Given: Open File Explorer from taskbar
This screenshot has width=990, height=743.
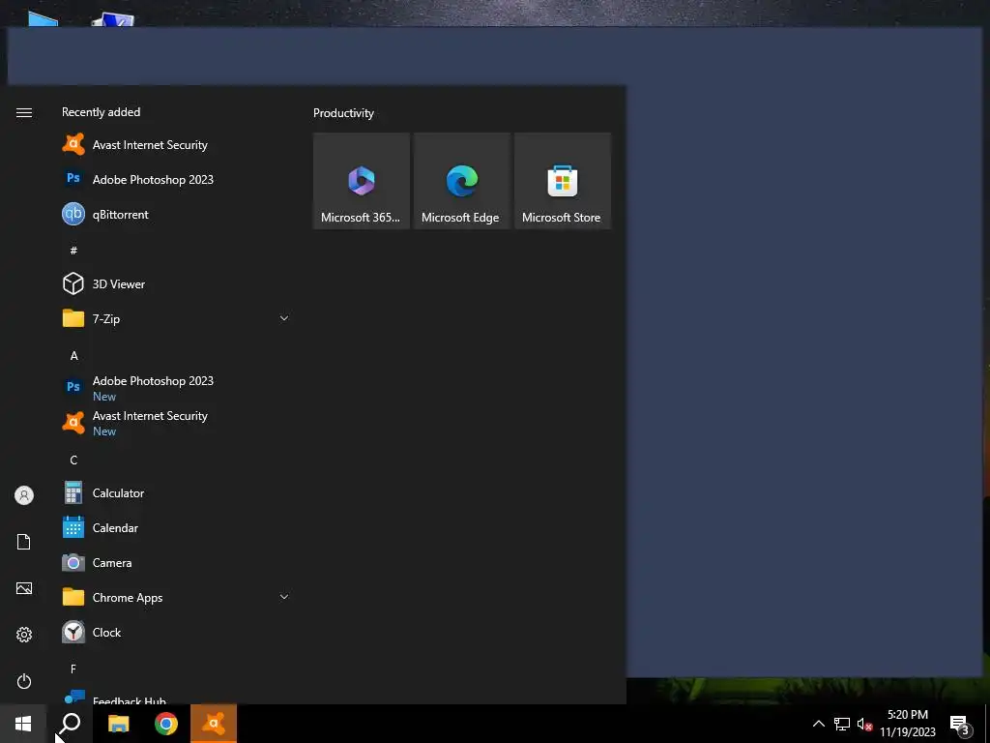Looking at the screenshot, I should click(118, 724).
